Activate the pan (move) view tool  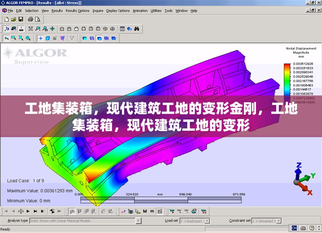click(x=53, y=28)
